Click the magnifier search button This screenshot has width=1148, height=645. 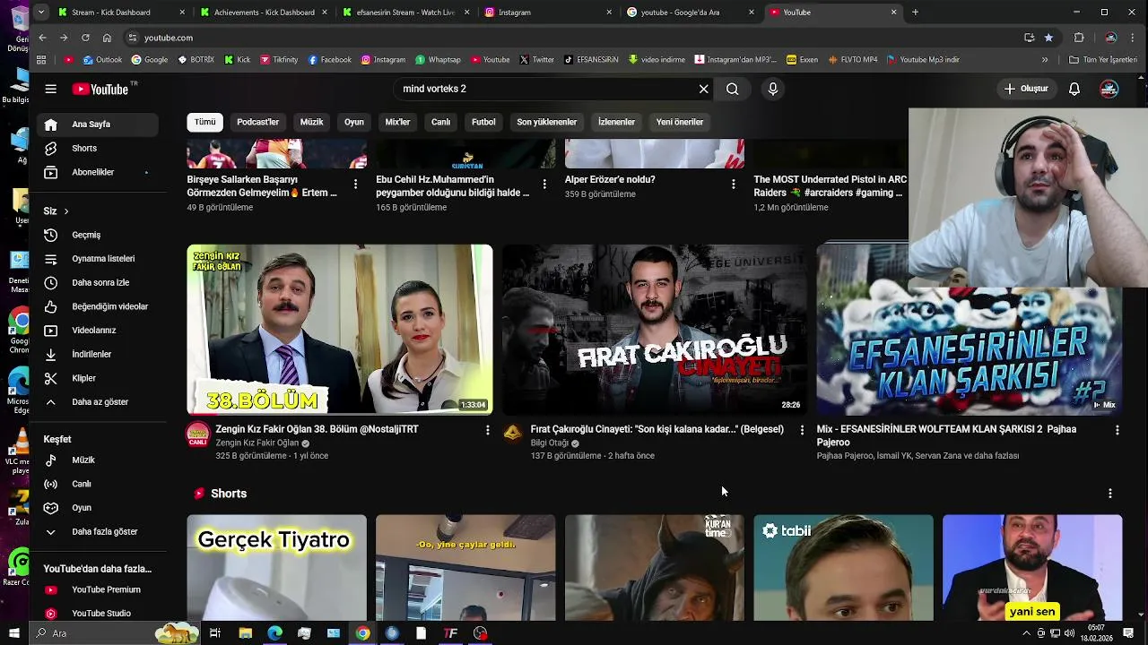pos(733,89)
